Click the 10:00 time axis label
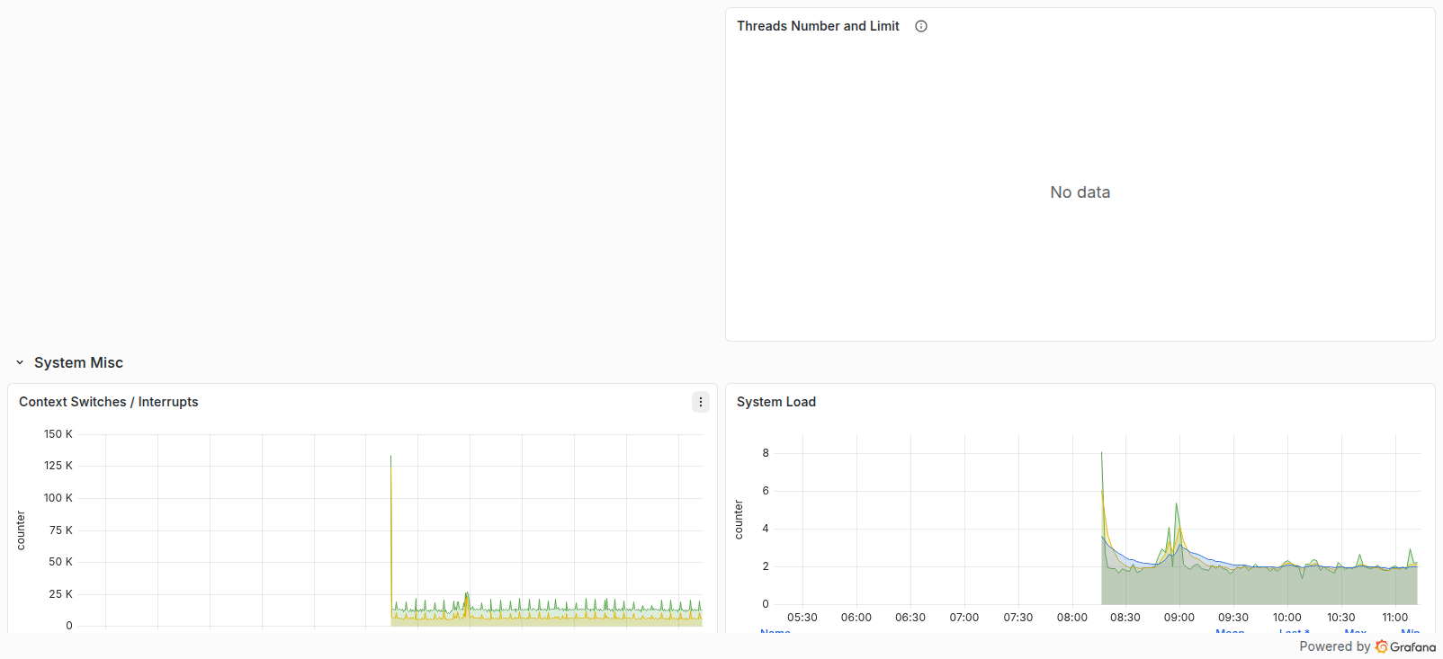The image size is (1443, 659). (1287, 618)
